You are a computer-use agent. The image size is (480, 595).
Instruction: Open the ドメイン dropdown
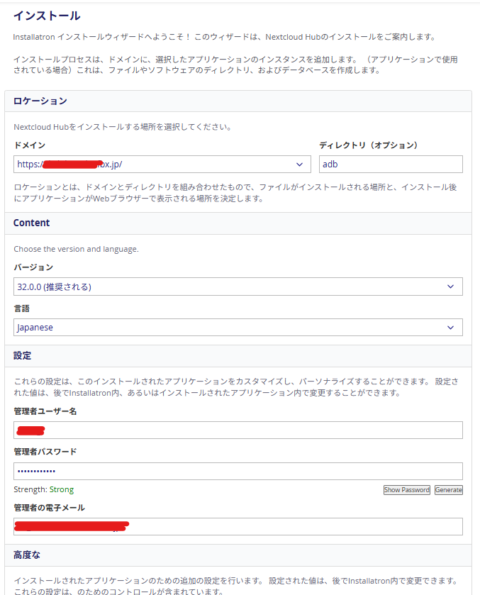click(x=162, y=165)
